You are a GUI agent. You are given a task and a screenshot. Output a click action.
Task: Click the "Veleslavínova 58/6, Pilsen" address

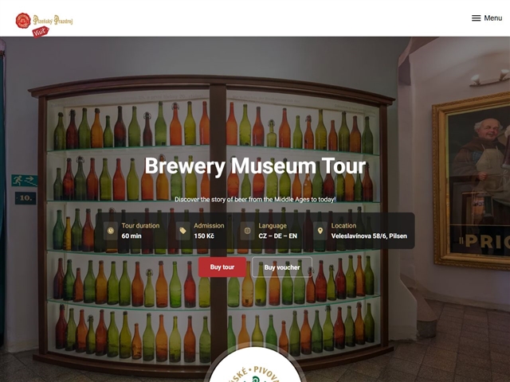(x=369, y=236)
